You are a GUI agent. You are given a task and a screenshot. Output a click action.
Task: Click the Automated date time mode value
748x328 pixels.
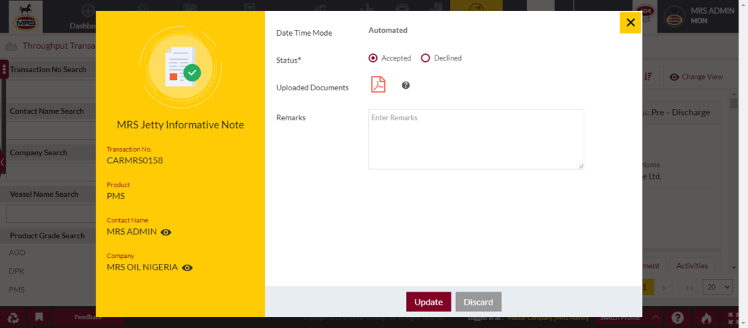pyautogui.click(x=388, y=31)
